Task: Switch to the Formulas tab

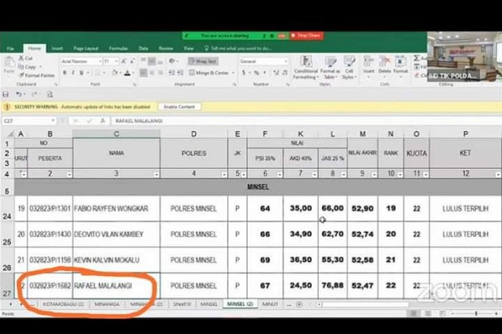Action: (x=118, y=49)
